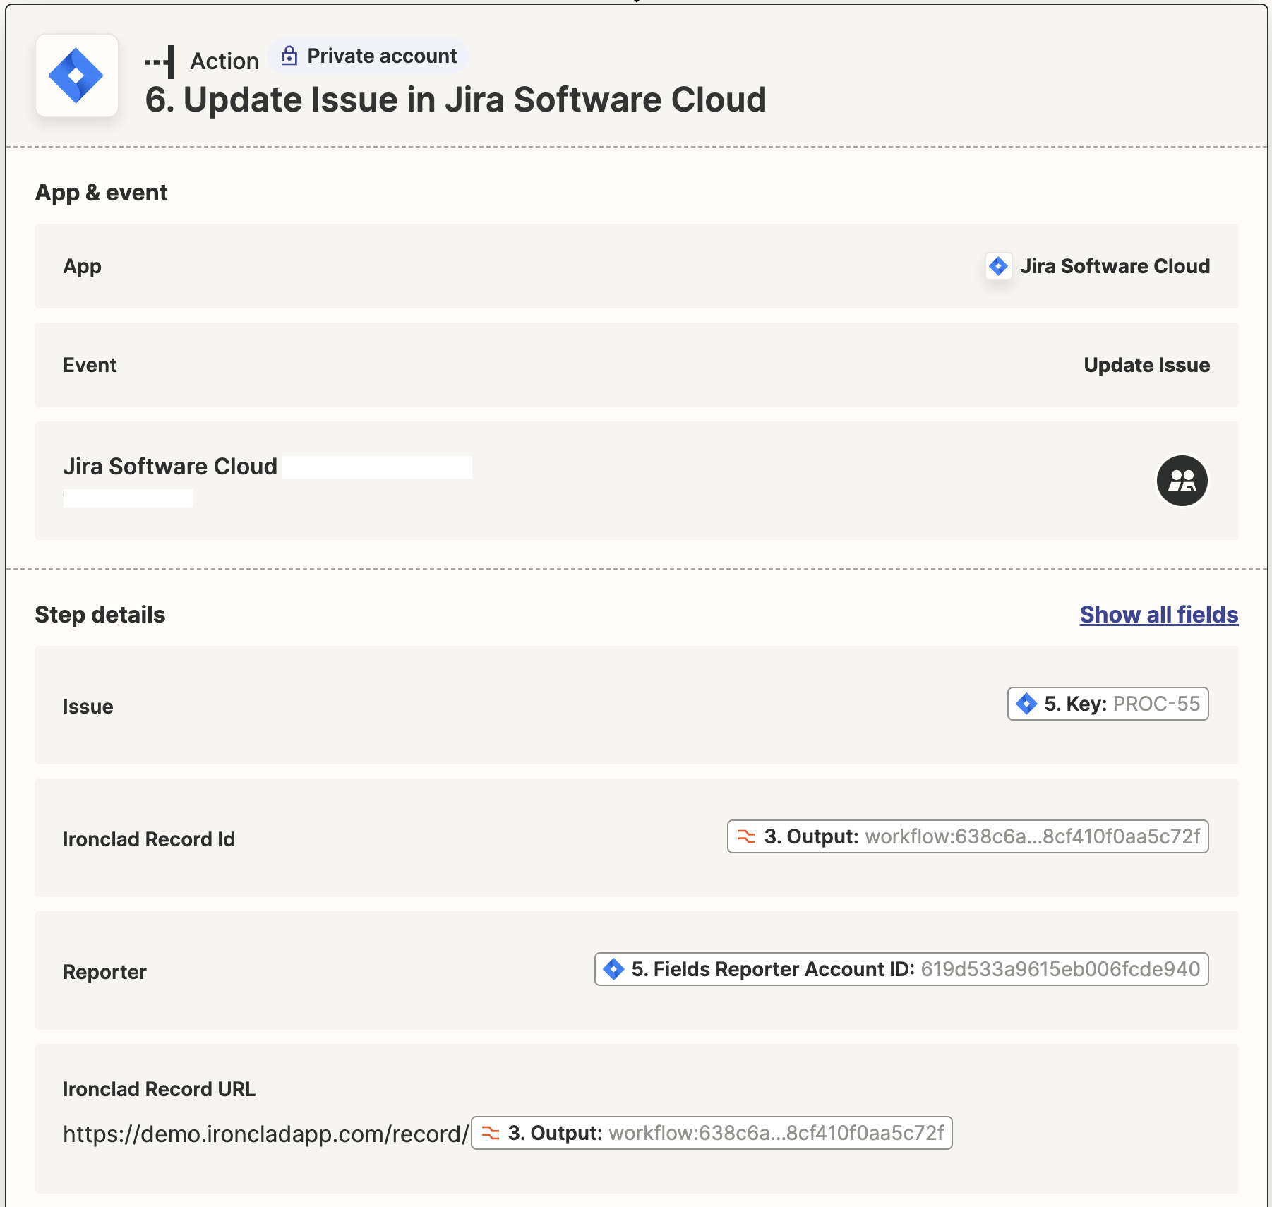Screen dimensions: 1272x1207
Task: Click the App & event heading
Action: [101, 193]
